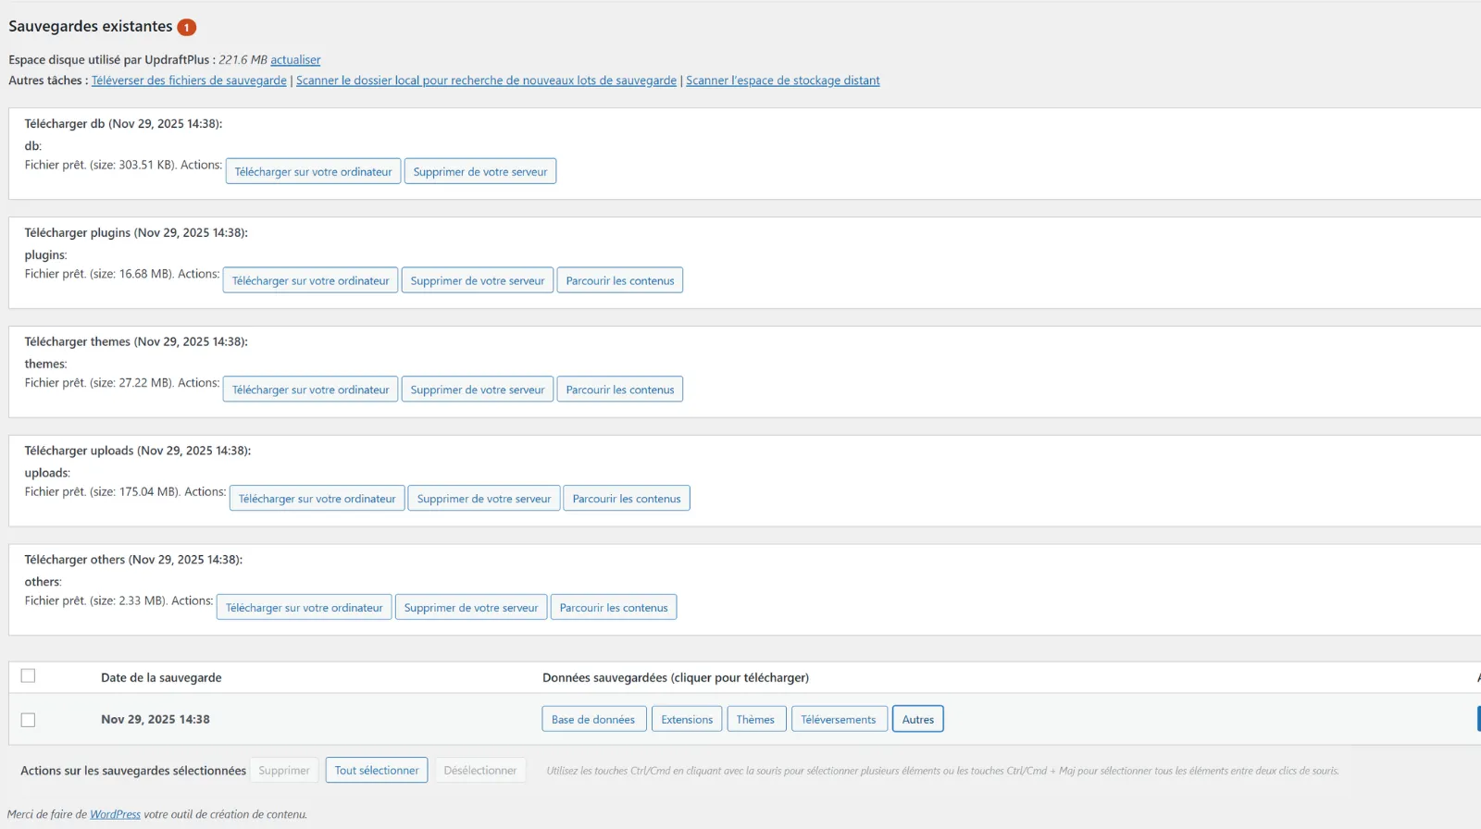Image resolution: width=1481 pixels, height=829 pixels.
Task: Click the actualiser disk space link
Action: [x=295, y=60]
